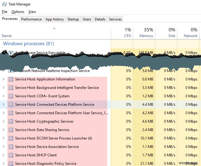This screenshot has height=166, width=201.
Task: Expand Service Host: Connected Devices Platform Service
Action: click(4, 104)
